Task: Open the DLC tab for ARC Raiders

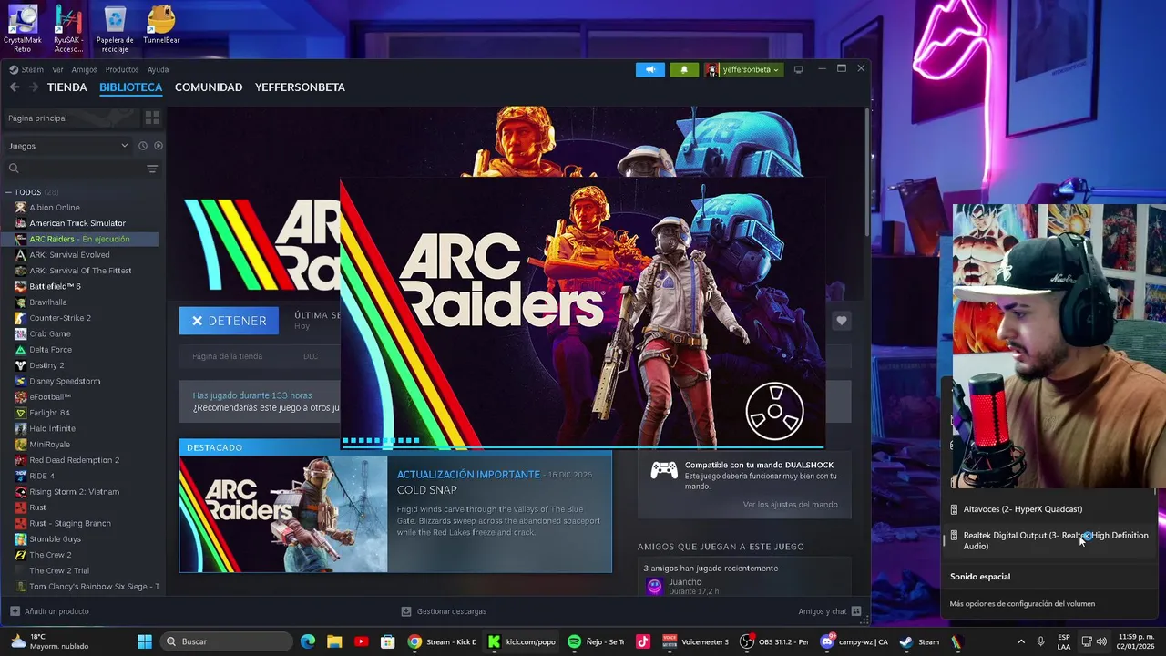Action: tap(311, 356)
